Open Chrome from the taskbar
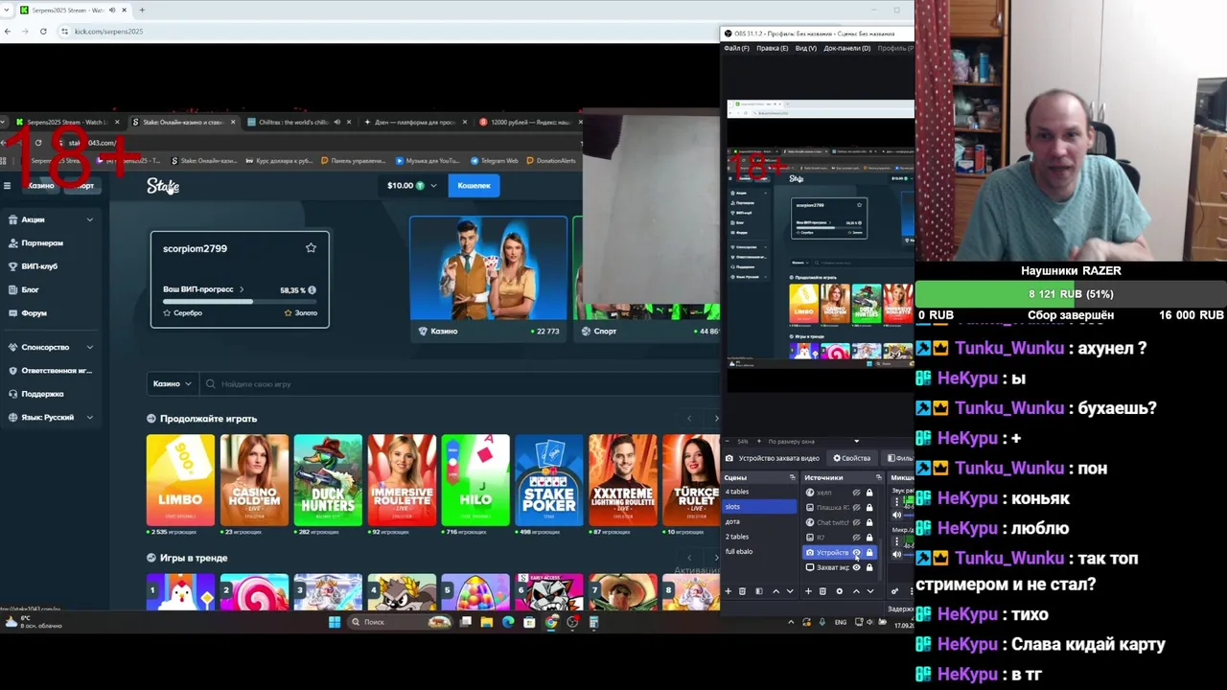This screenshot has height=690, width=1227. coord(551,622)
